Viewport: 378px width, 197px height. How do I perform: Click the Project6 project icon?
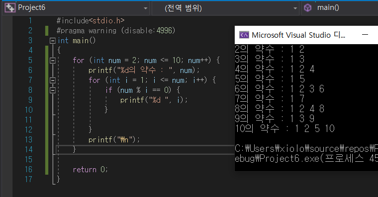click(x=10, y=8)
